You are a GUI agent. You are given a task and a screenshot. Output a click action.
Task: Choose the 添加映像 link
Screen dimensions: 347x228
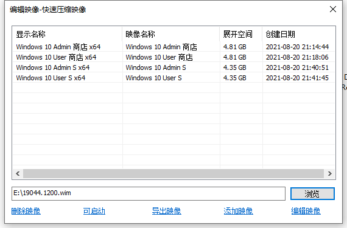[x=238, y=211]
